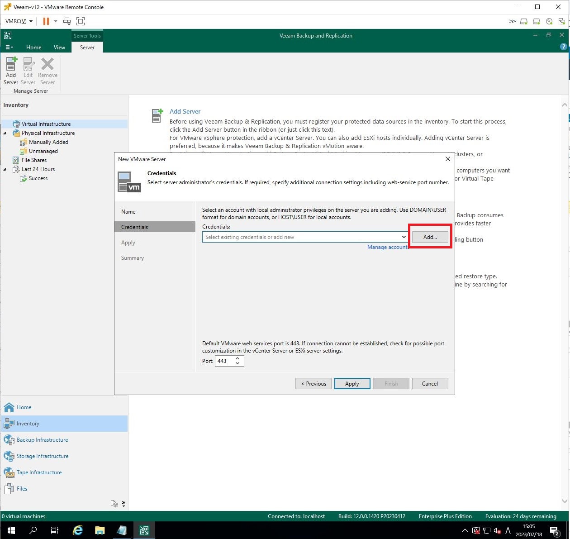Click the Add Server icon in content pane
The width and height of the screenshot is (570, 539).
(x=157, y=115)
